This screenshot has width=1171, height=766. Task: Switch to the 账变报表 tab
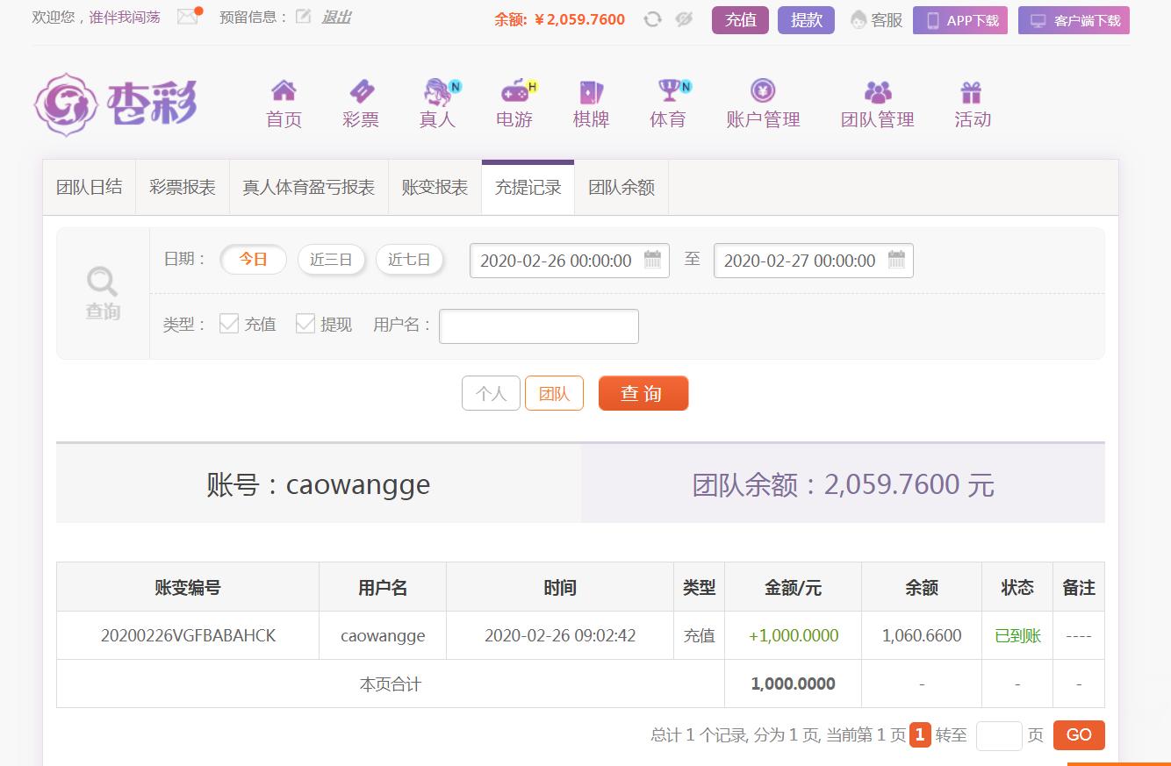point(435,187)
